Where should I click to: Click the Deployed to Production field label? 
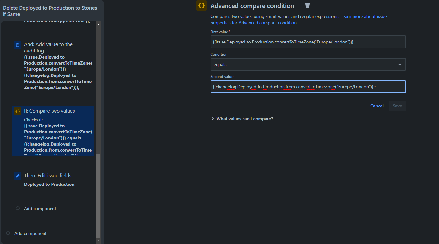(x=49, y=184)
